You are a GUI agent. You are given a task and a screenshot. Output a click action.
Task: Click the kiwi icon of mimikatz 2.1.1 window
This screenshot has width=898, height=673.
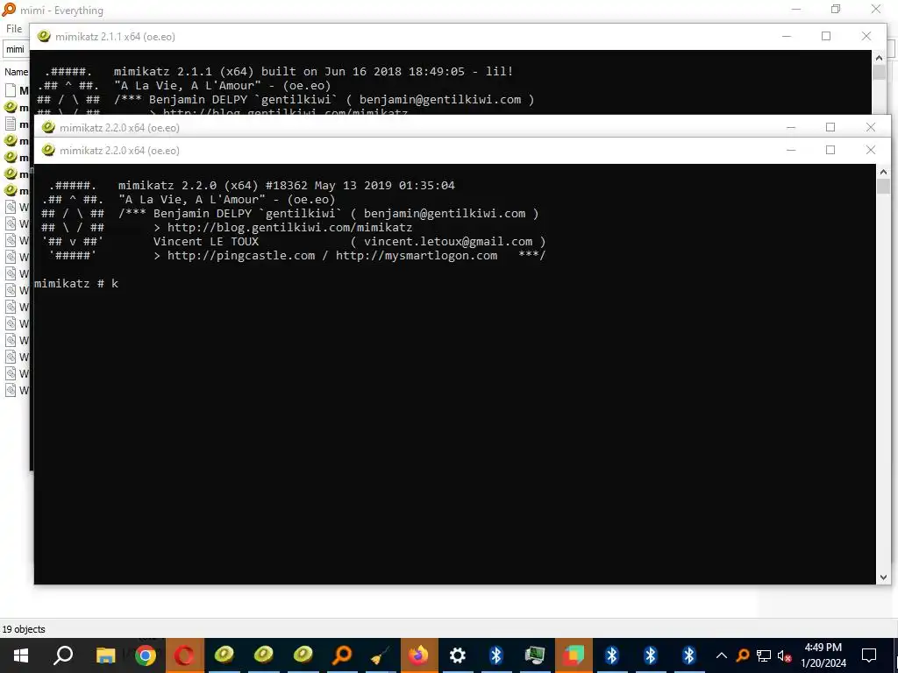click(x=44, y=37)
